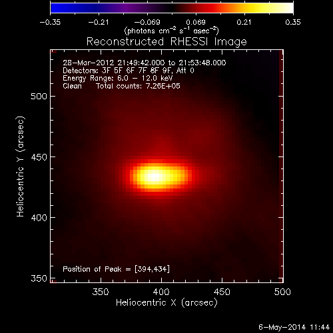Click the Position of Peak text

click(116, 269)
